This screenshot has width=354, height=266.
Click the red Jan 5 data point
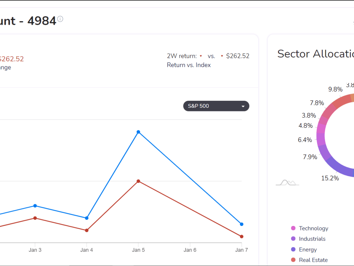pos(138,181)
